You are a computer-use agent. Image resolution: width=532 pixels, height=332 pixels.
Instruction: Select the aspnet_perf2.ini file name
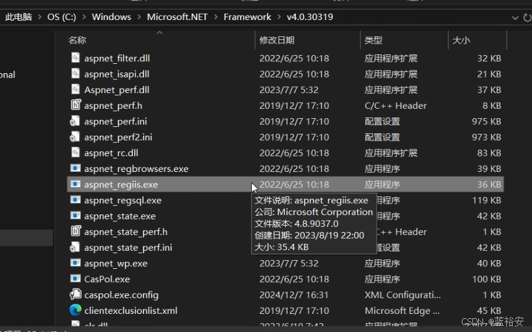click(118, 137)
